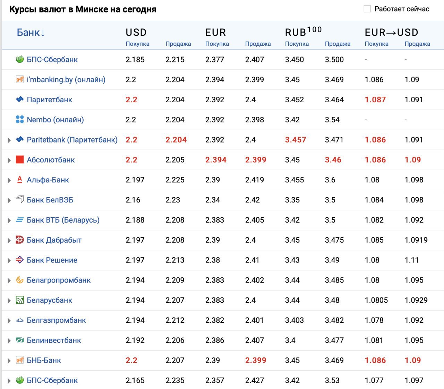Expand the Белагропромбанк row
The height and width of the screenshot is (389, 444).
pos(9,280)
